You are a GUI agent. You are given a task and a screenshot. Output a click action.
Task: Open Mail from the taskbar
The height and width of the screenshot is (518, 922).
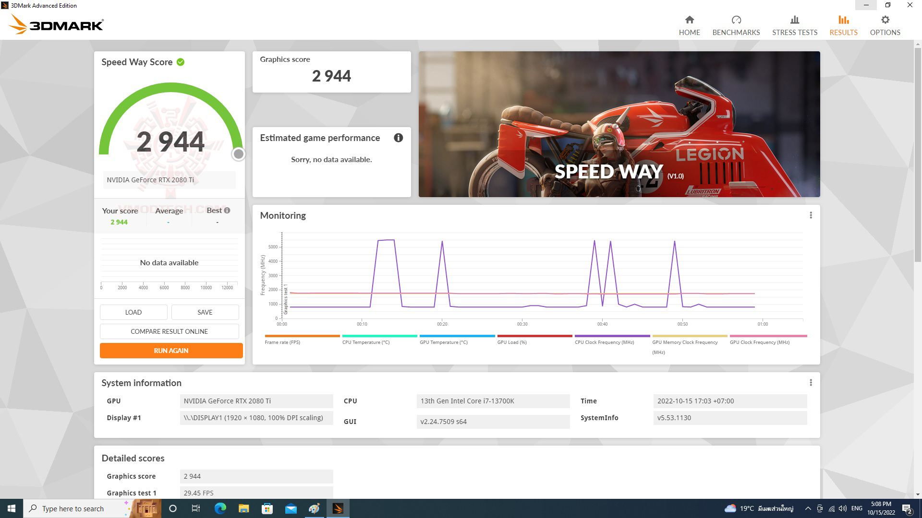click(x=290, y=508)
